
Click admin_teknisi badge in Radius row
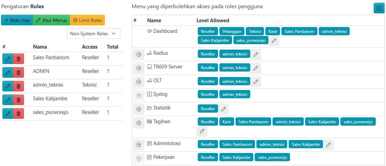(x=235, y=54)
